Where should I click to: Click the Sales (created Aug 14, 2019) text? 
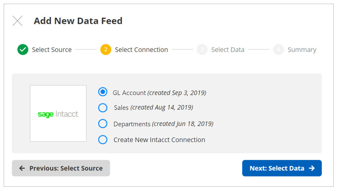tap(153, 108)
